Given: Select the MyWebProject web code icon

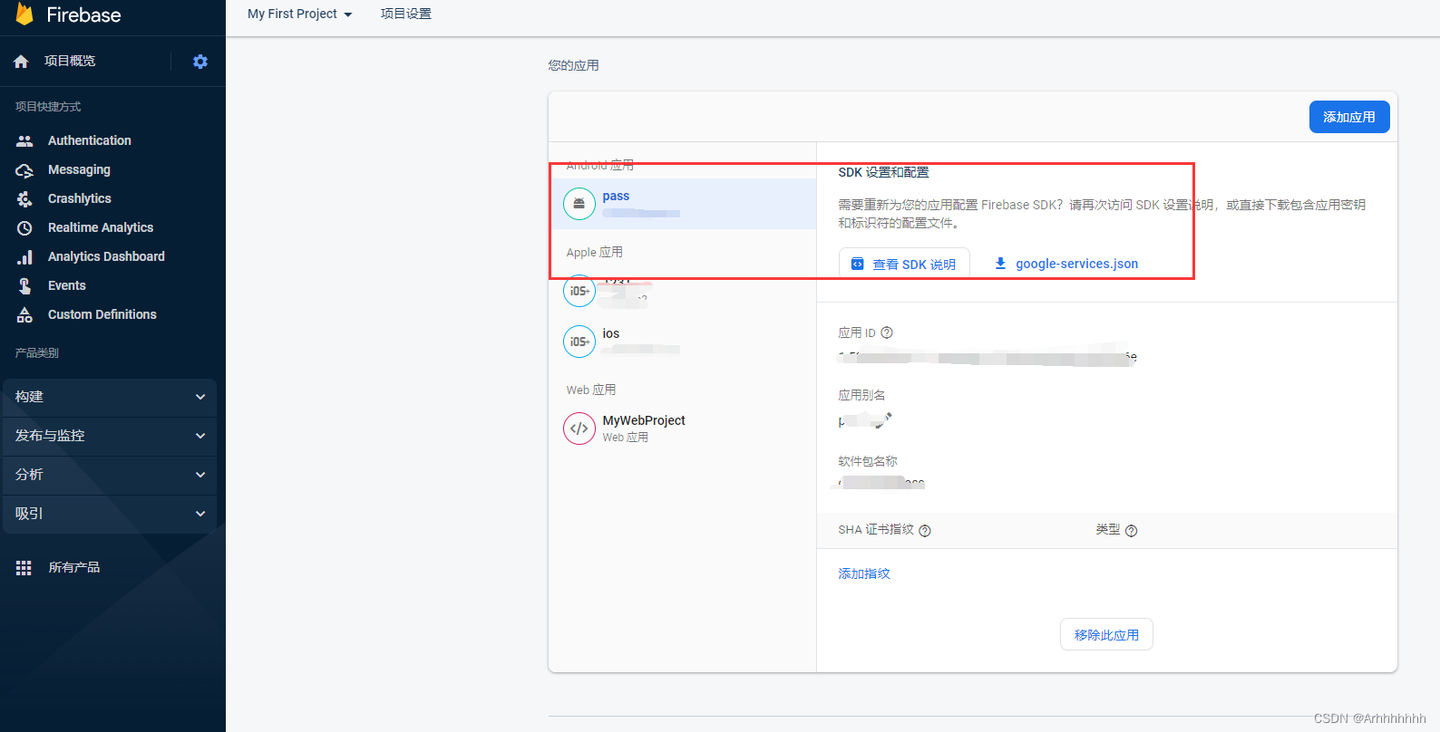Looking at the screenshot, I should (x=579, y=429).
